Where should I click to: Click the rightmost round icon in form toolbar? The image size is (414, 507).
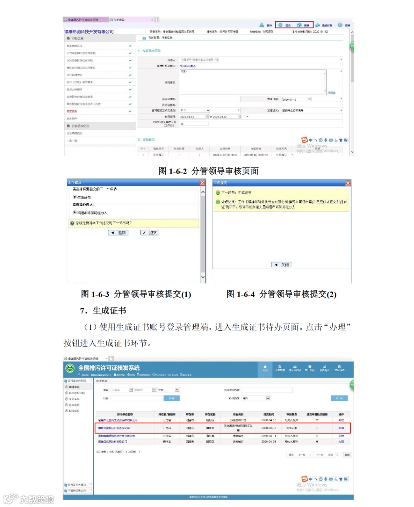pos(340,25)
